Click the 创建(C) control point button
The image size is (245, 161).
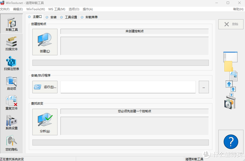click(45, 42)
